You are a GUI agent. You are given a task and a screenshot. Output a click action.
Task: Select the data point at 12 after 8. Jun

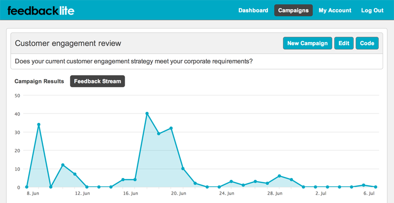63,165
